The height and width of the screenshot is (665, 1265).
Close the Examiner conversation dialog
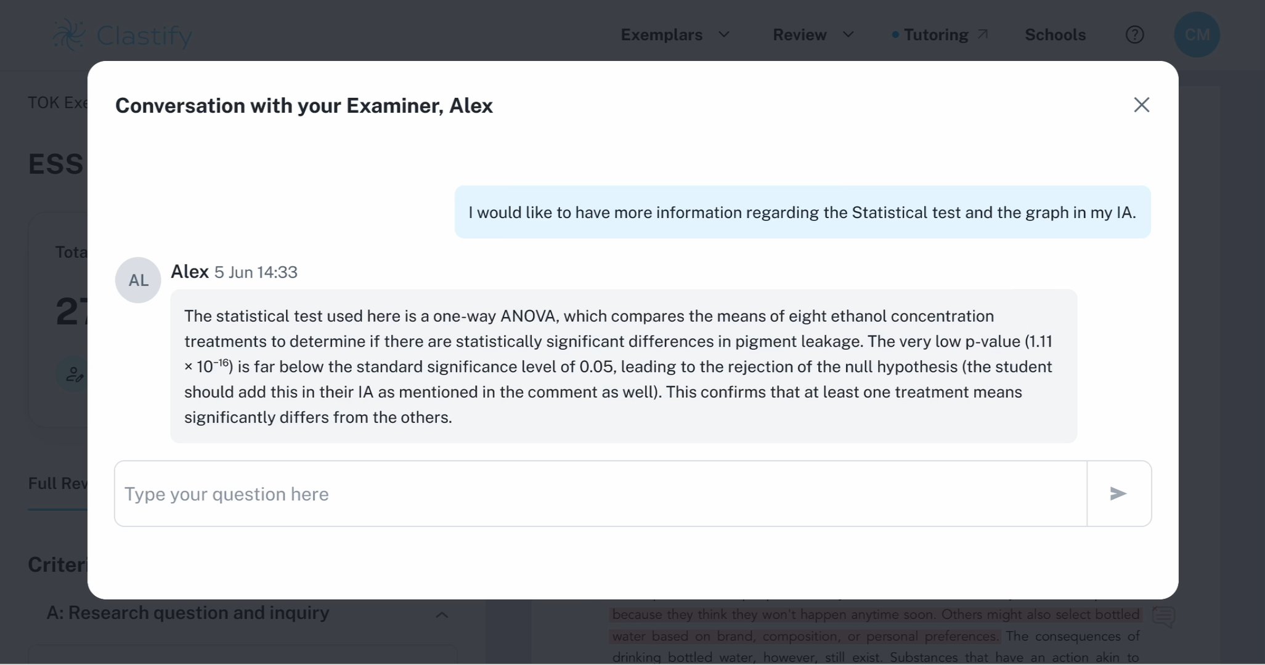1141,105
